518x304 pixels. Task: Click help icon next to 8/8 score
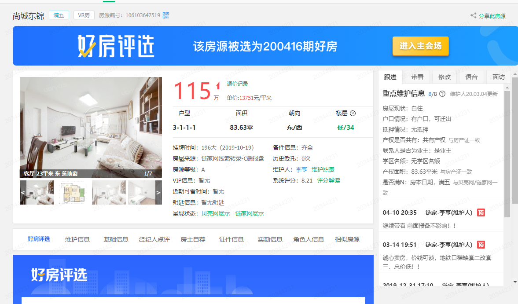click(442, 94)
